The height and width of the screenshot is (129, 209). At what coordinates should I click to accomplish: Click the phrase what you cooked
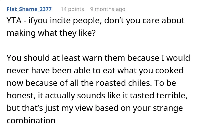[150, 71]
